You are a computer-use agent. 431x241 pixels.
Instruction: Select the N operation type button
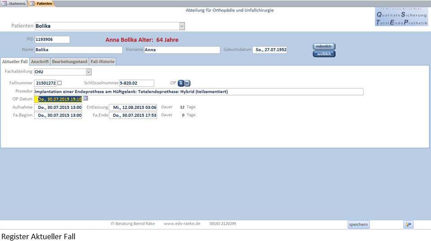pos(187,83)
